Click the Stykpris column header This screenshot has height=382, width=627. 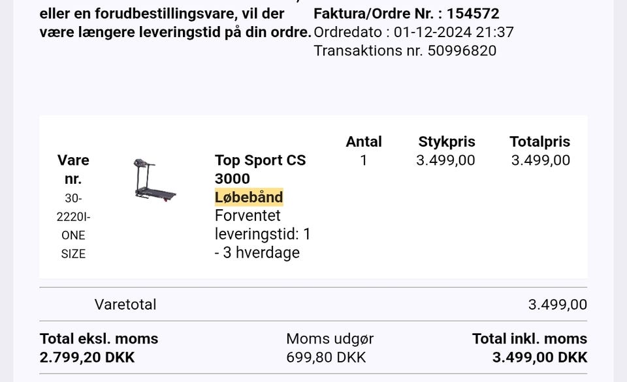click(x=447, y=141)
